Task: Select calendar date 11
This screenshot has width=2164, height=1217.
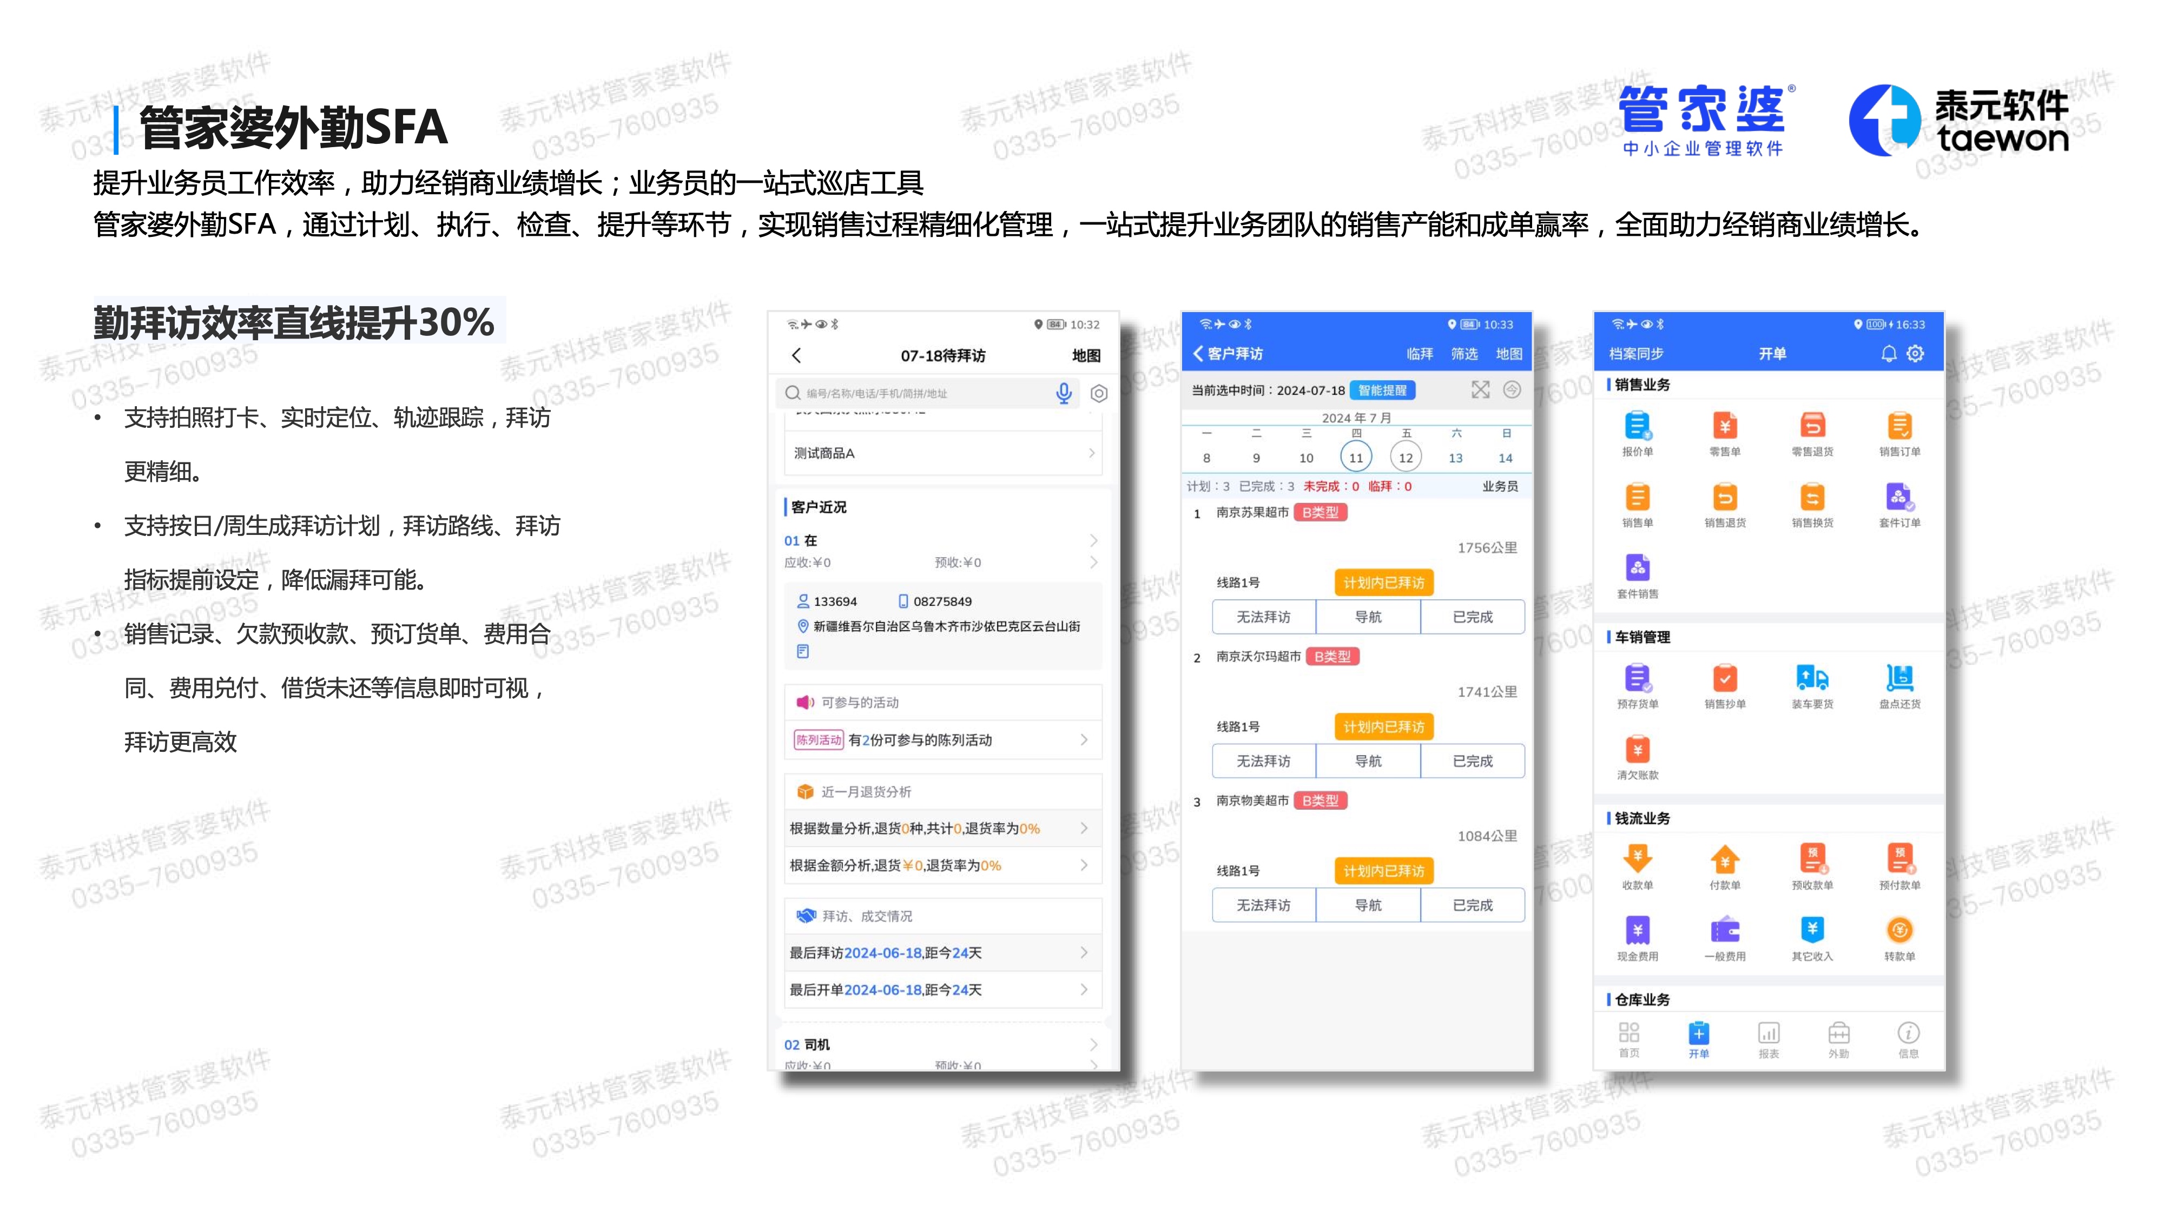Action: coord(1356,458)
